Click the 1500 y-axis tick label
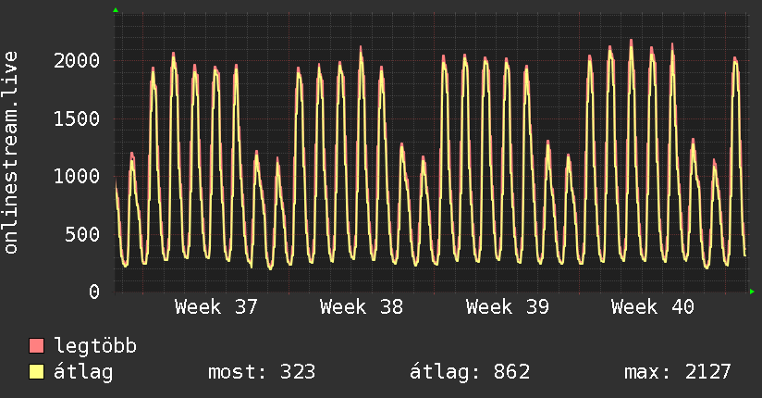The height and width of the screenshot is (398, 762). pos(77,118)
